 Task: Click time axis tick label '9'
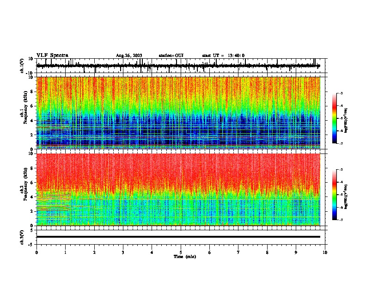[296, 252]
